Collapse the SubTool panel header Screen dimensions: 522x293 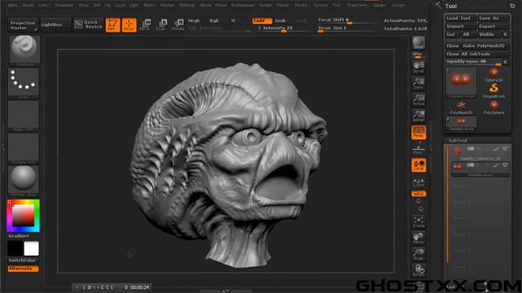pos(478,141)
